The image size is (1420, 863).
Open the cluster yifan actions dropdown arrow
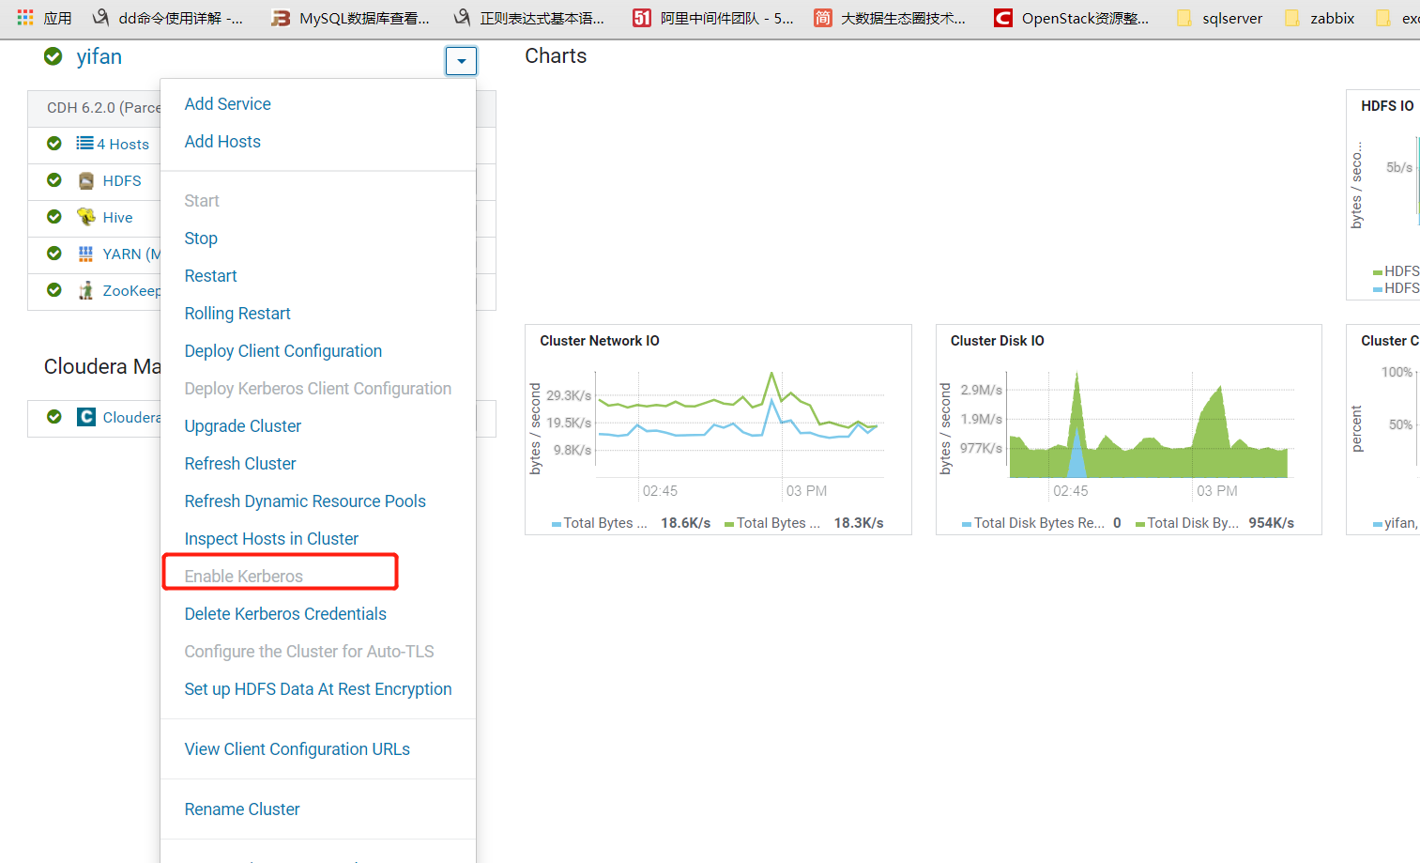(x=461, y=61)
